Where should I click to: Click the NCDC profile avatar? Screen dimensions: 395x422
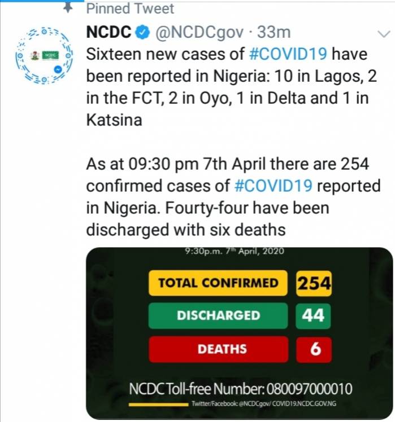(44, 55)
